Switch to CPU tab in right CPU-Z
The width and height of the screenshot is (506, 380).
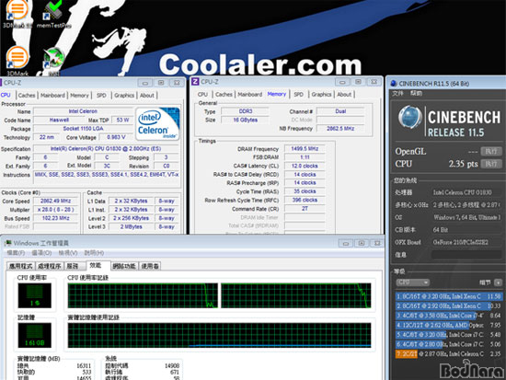pyautogui.click(x=202, y=94)
